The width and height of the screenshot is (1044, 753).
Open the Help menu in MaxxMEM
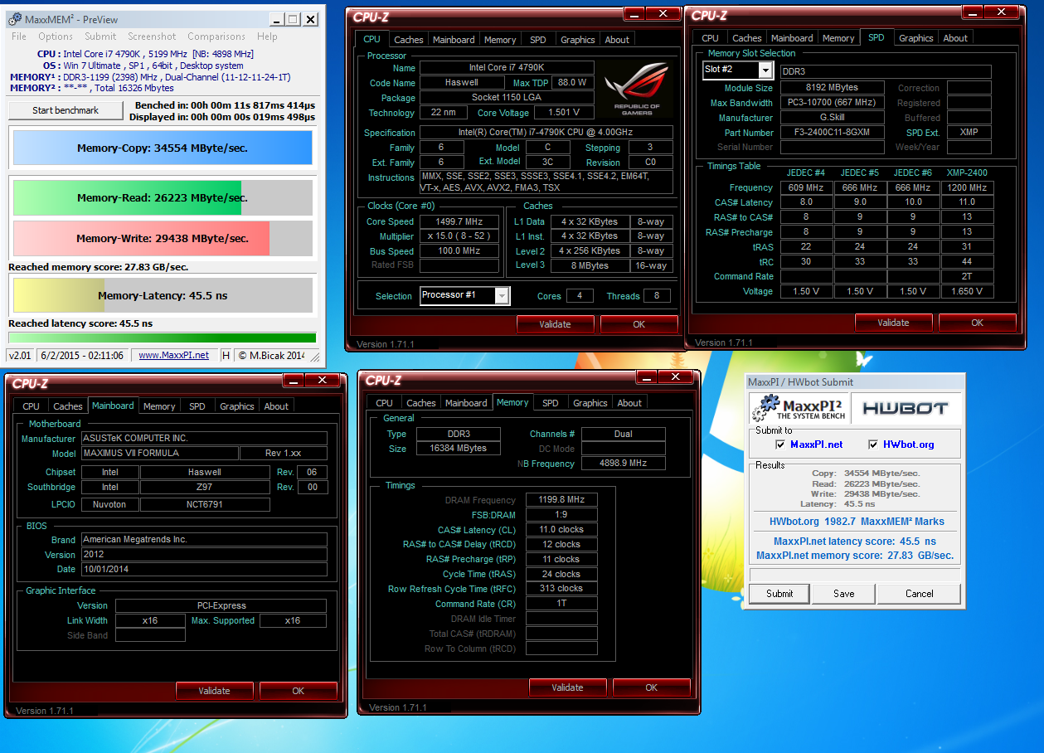click(267, 36)
